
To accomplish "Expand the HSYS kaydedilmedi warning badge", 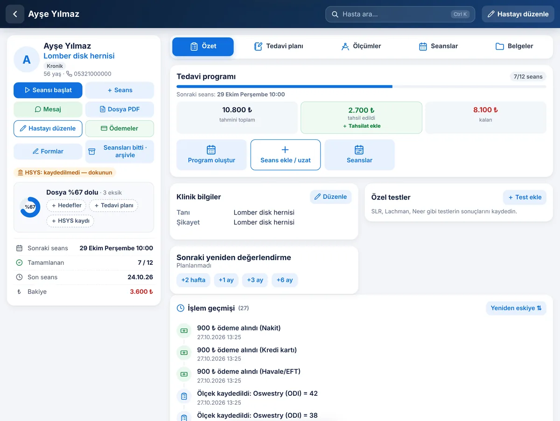I will pos(65,173).
